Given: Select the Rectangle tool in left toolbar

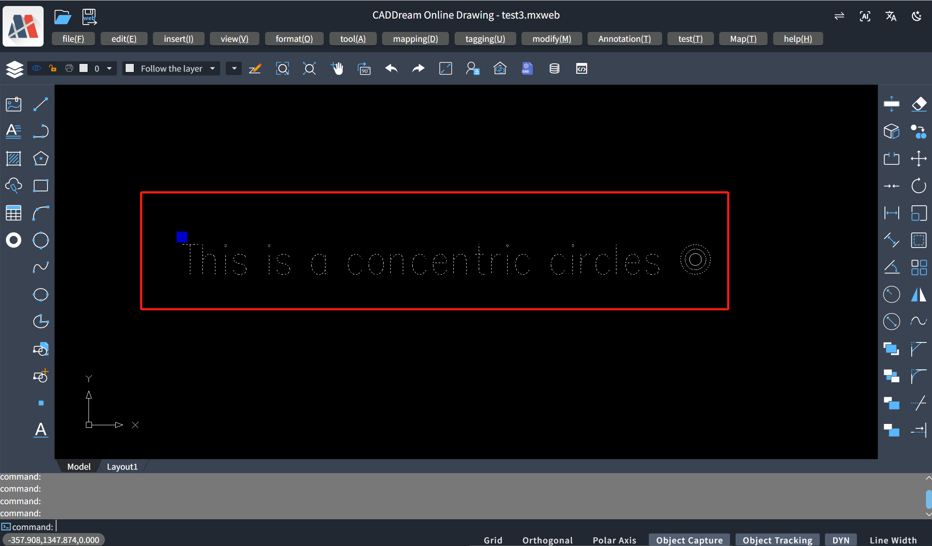Looking at the screenshot, I should coord(41,185).
